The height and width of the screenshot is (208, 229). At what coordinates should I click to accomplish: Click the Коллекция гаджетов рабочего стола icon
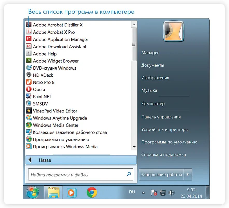click(29, 132)
